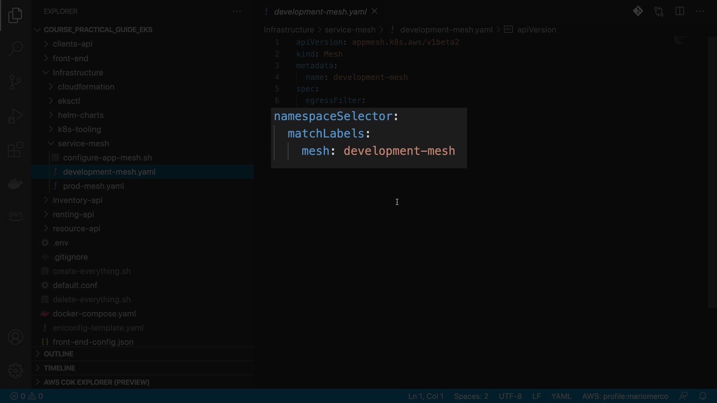Screen dimensions: 717x403
Task: Open the Docker view
Action: pos(15,183)
